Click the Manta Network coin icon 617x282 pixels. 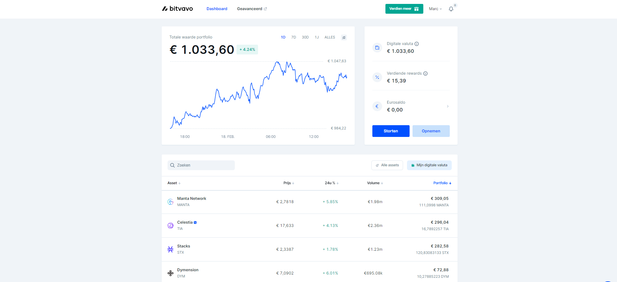tap(170, 202)
